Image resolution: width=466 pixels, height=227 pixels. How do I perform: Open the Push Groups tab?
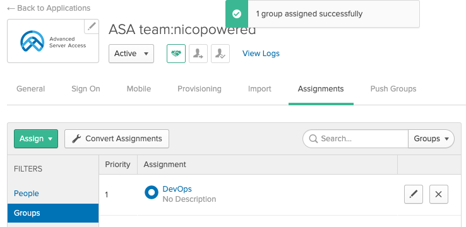click(x=393, y=89)
